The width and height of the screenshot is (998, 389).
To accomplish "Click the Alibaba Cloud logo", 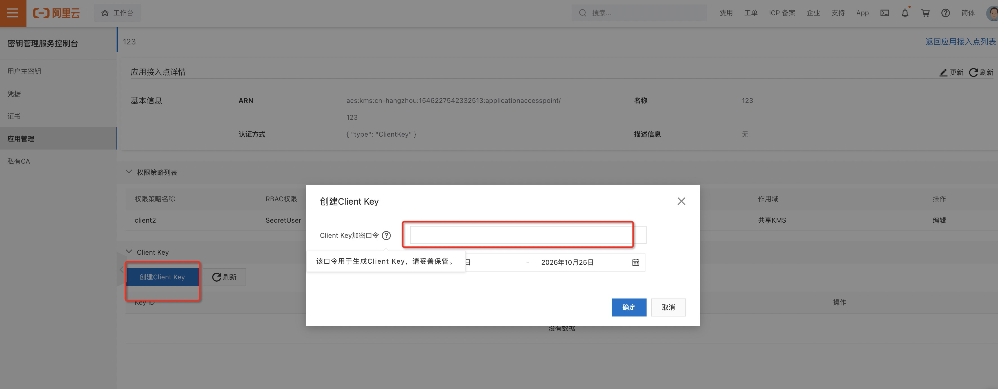I will 57,13.
